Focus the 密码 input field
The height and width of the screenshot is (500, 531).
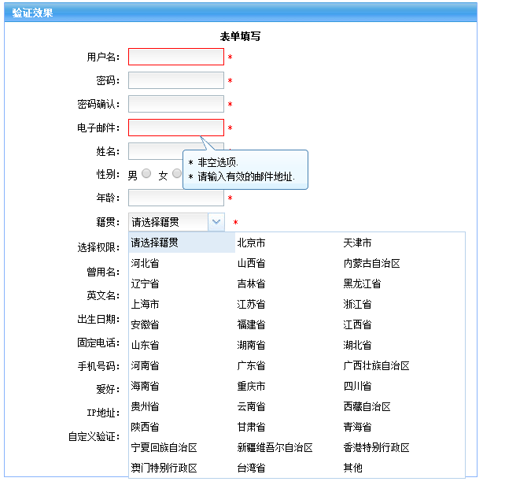click(176, 80)
